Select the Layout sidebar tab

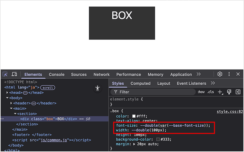click(x=164, y=83)
